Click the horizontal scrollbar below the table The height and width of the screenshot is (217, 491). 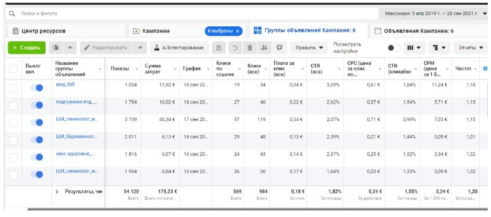point(257,209)
